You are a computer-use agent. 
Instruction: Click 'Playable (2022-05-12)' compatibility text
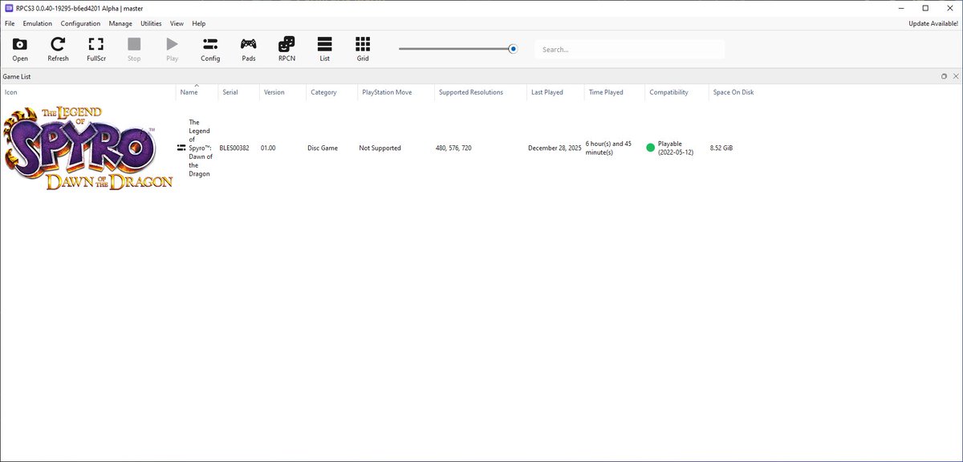675,148
